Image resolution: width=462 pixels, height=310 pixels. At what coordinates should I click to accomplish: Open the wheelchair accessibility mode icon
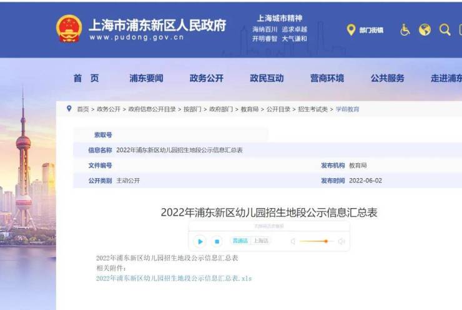pyautogui.click(x=405, y=30)
